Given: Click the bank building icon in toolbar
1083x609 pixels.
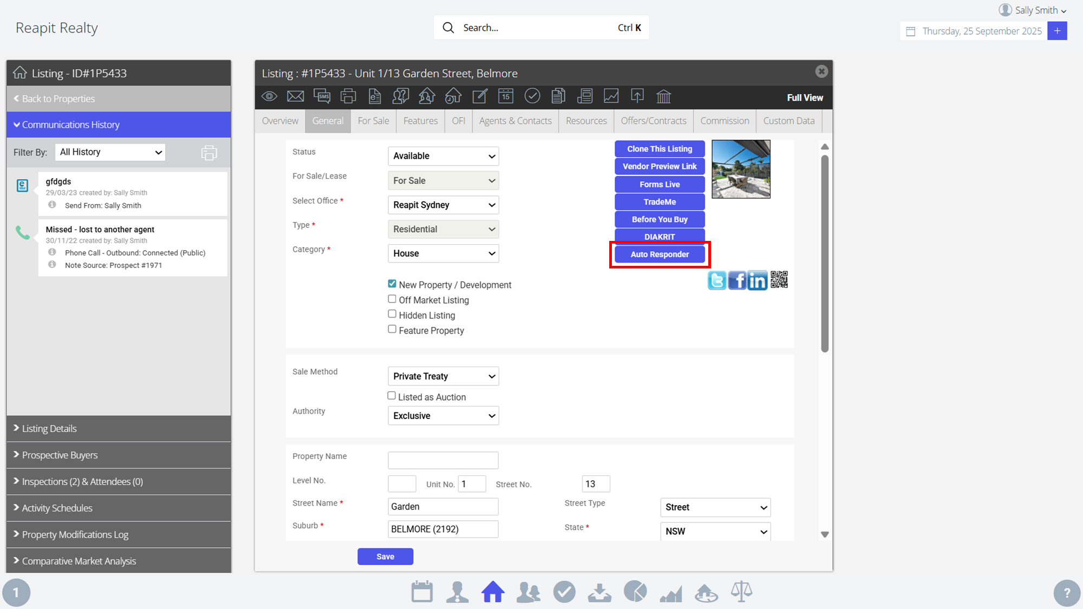Looking at the screenshot, I should pos(663,96).
